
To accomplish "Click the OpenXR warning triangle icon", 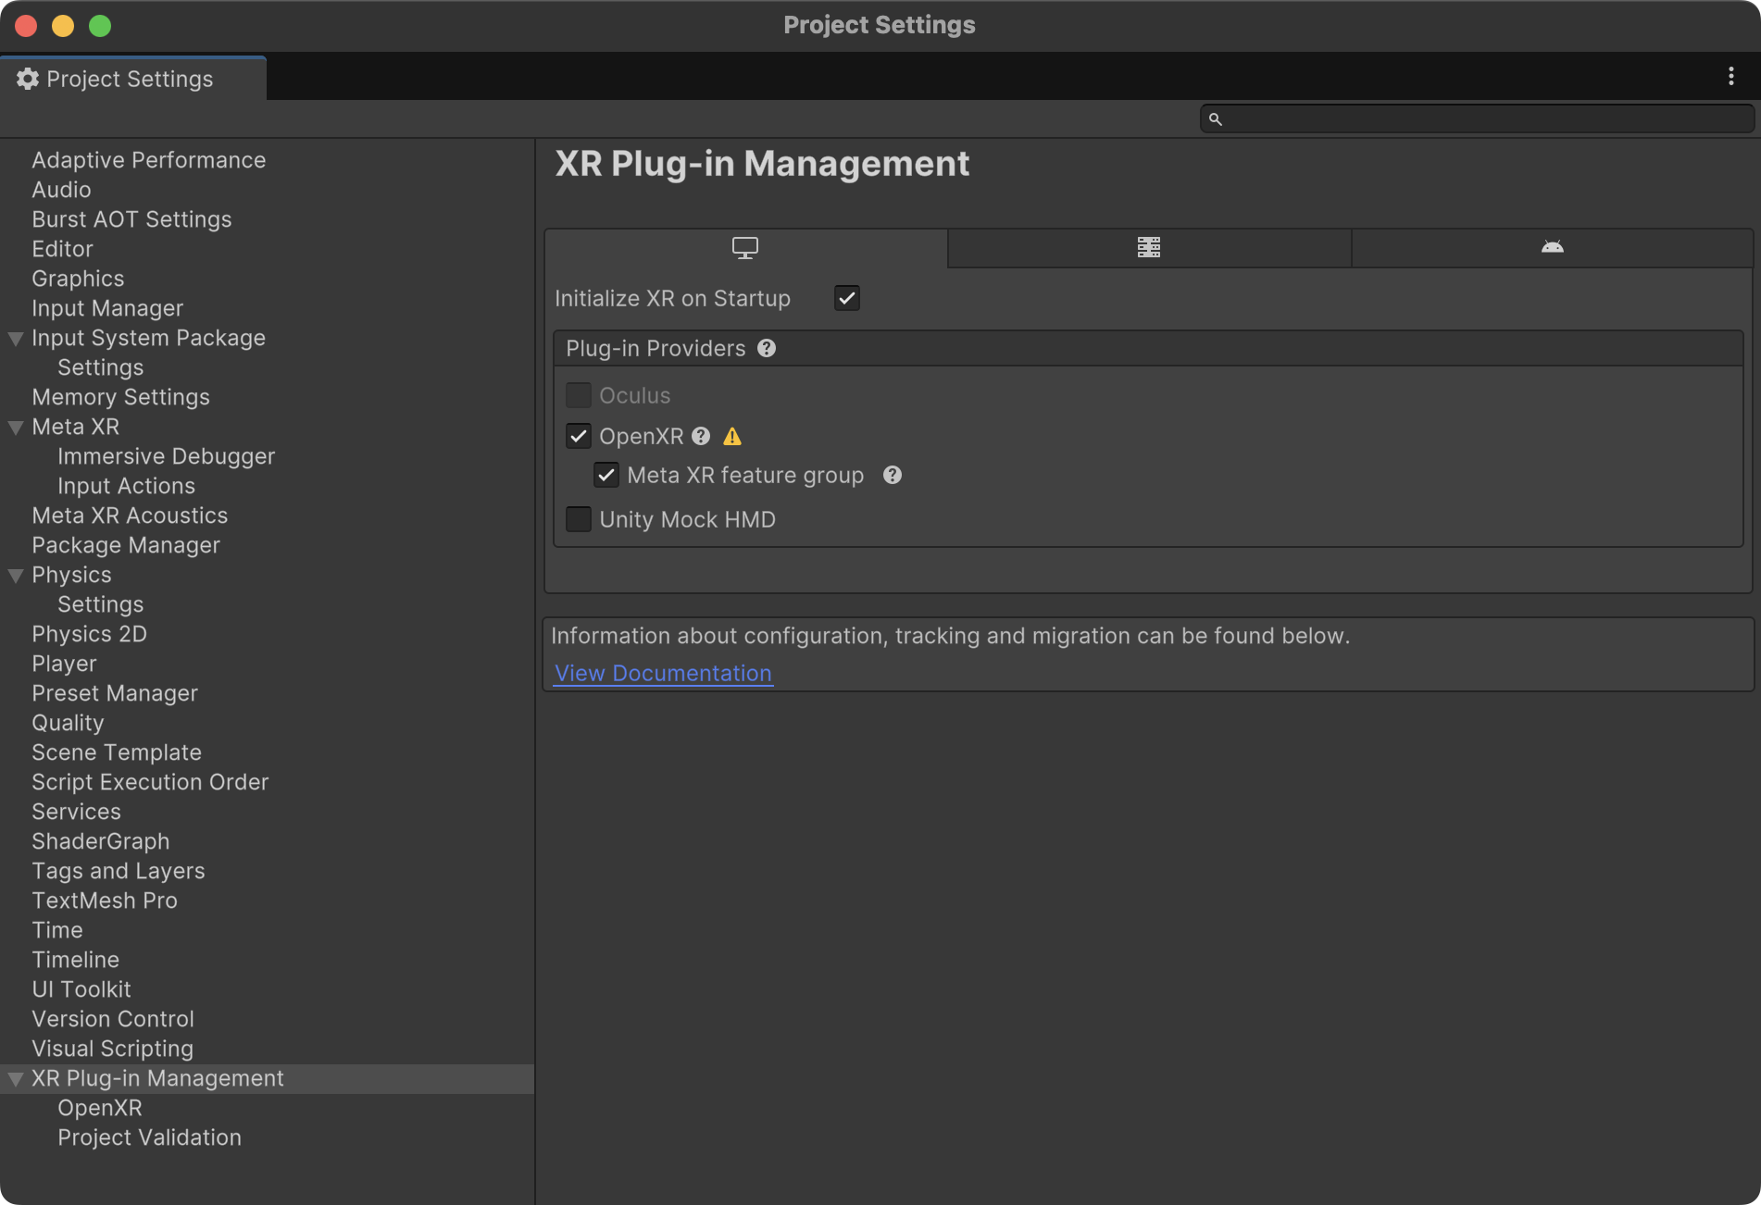I will point(732,436).
